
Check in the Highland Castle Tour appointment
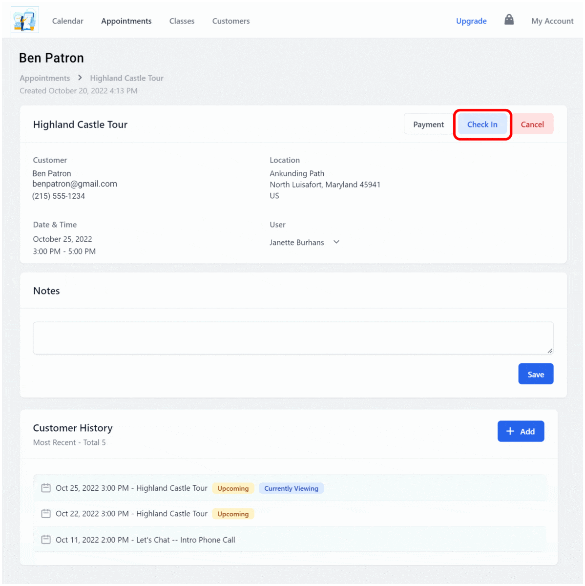(x=482, y=124)
